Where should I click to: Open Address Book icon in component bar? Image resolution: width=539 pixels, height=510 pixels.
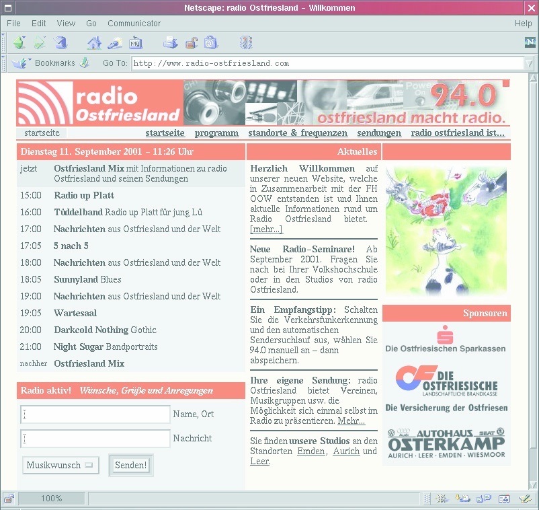504,499
